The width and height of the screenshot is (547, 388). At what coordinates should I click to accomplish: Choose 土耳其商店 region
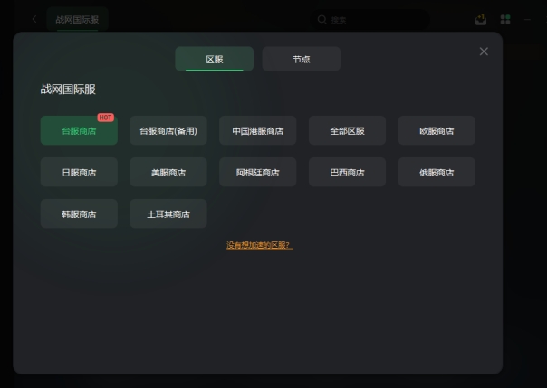(168, 213)
